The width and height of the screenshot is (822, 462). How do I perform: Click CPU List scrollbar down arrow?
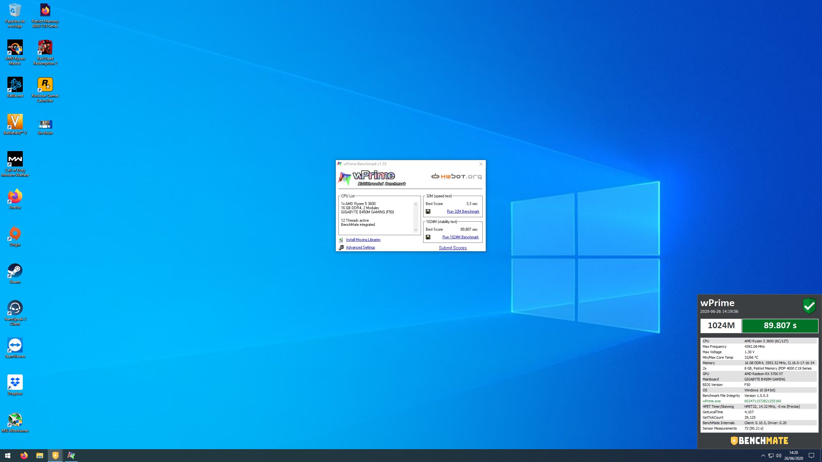pyautogui.click(x=415, y=230)
